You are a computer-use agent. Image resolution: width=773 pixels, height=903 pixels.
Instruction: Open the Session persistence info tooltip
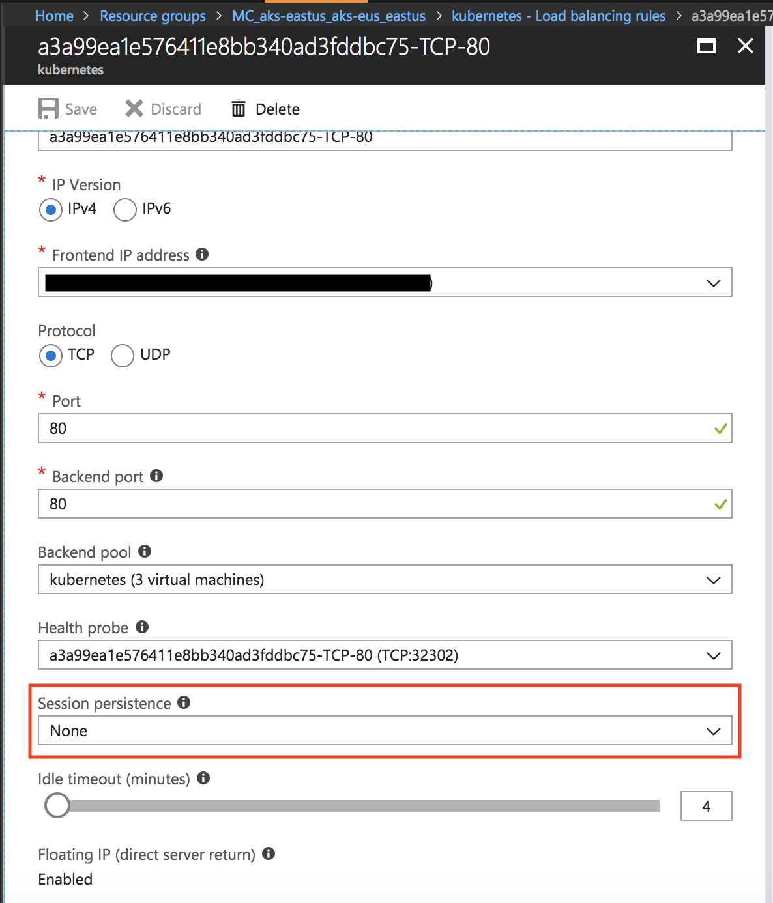point(184,702)
